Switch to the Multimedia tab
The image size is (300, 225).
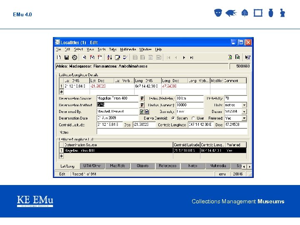[218, 166]
